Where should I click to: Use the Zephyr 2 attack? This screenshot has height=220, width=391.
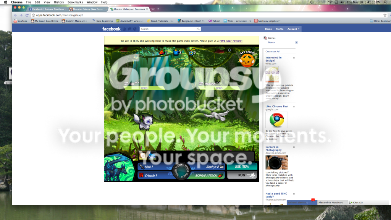coord(208,167)
